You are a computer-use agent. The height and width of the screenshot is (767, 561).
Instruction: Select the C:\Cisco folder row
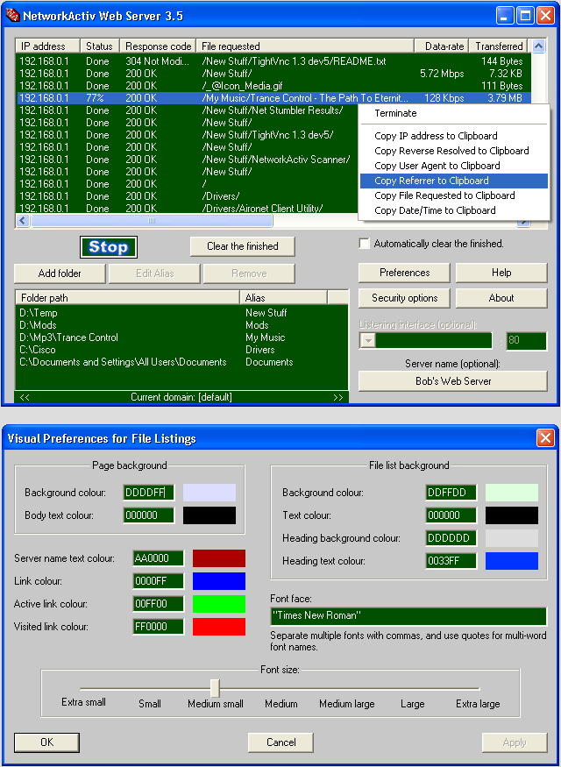181,350
